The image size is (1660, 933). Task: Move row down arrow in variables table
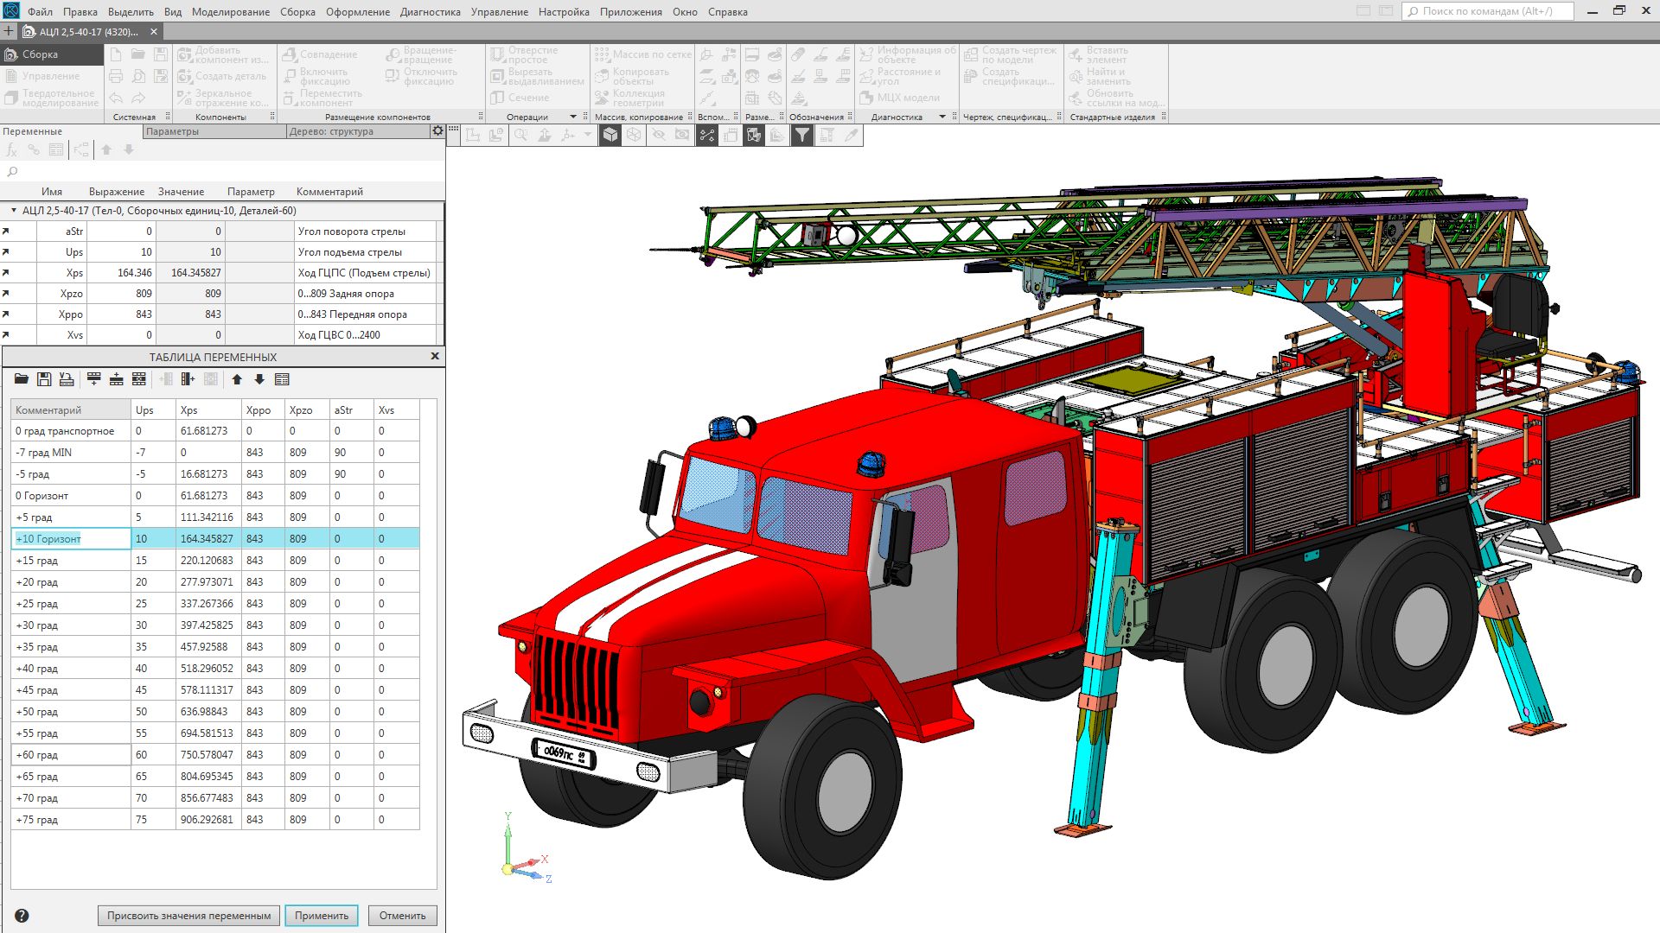(x=259, y=379)
